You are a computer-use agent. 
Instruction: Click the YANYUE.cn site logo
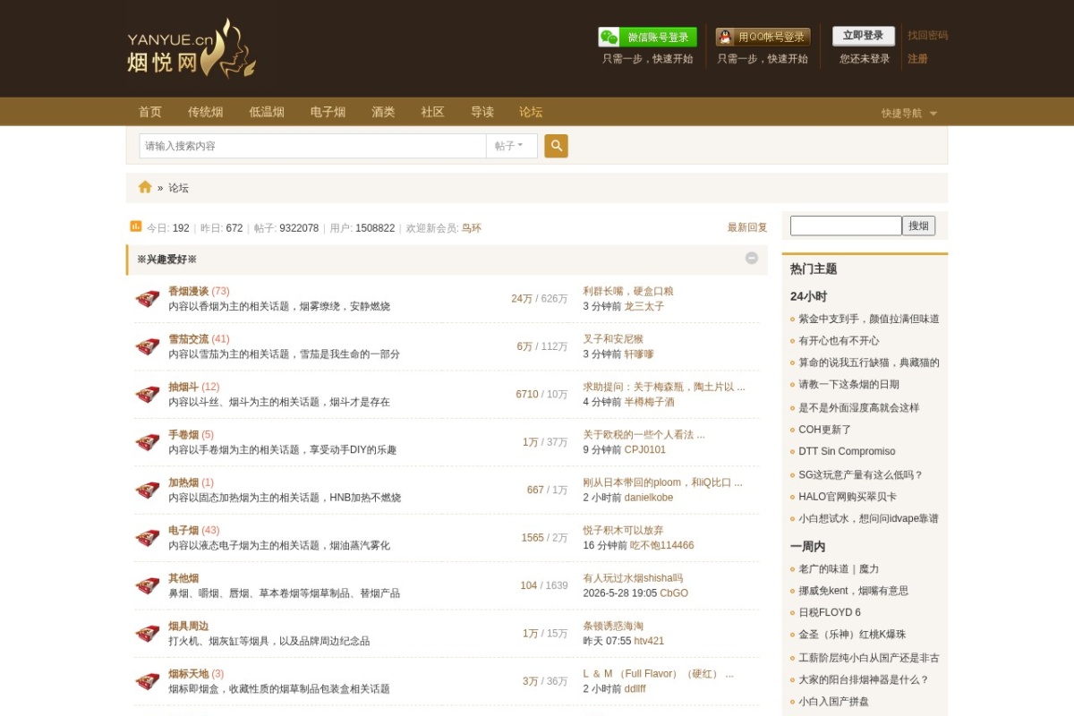pos(192,49)
